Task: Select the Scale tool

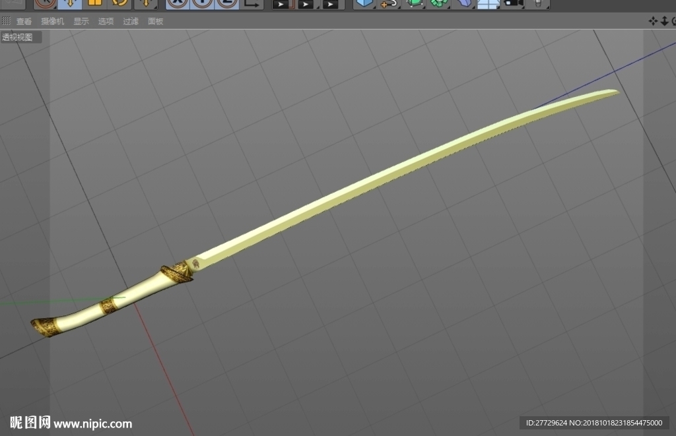Action: coord(94,4)
